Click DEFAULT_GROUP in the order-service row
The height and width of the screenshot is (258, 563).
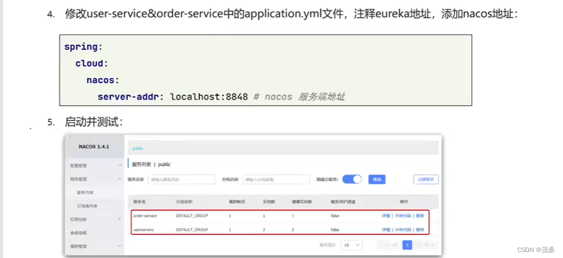pos(192,216)
